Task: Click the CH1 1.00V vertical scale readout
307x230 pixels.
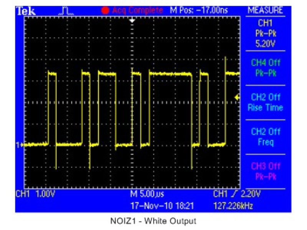Action: pyautogui.click(x=36, y=195)
